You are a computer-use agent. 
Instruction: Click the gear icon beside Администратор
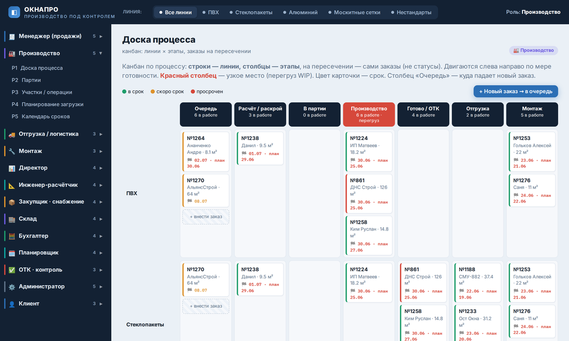click(x=12, y=287)
